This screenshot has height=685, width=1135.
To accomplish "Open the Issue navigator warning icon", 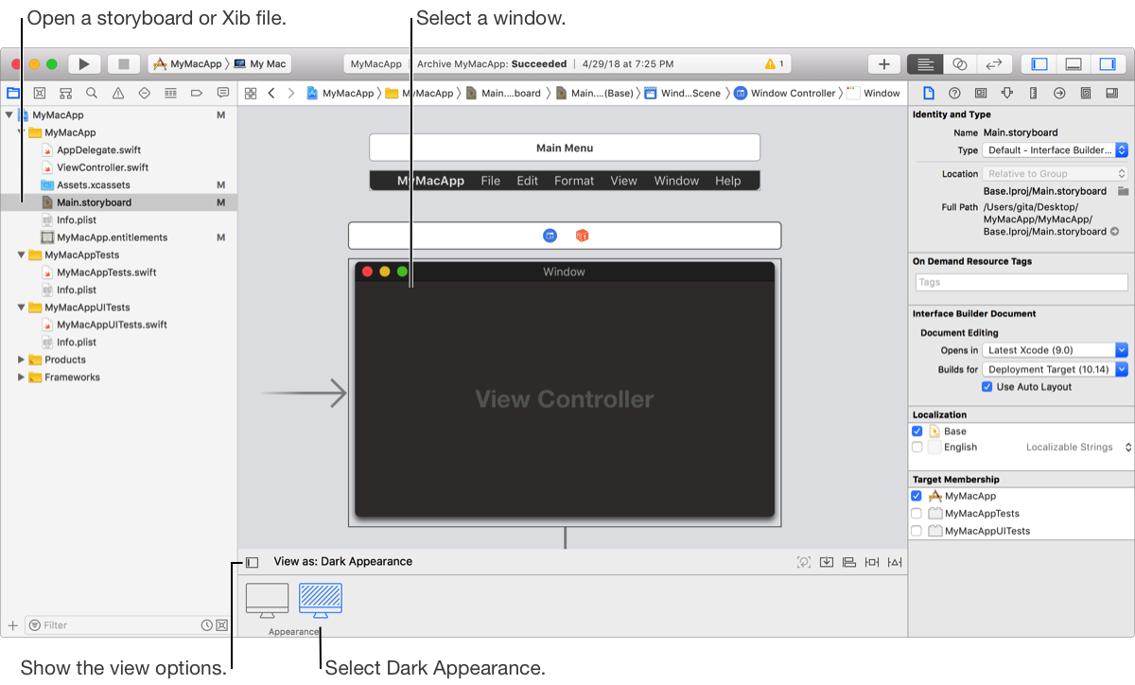I will pos(118,93).
